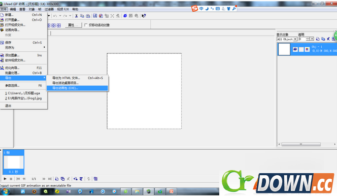337x196 pixels.
Task: Click the last icon in frame toolbar
Action: pos(95,179)
